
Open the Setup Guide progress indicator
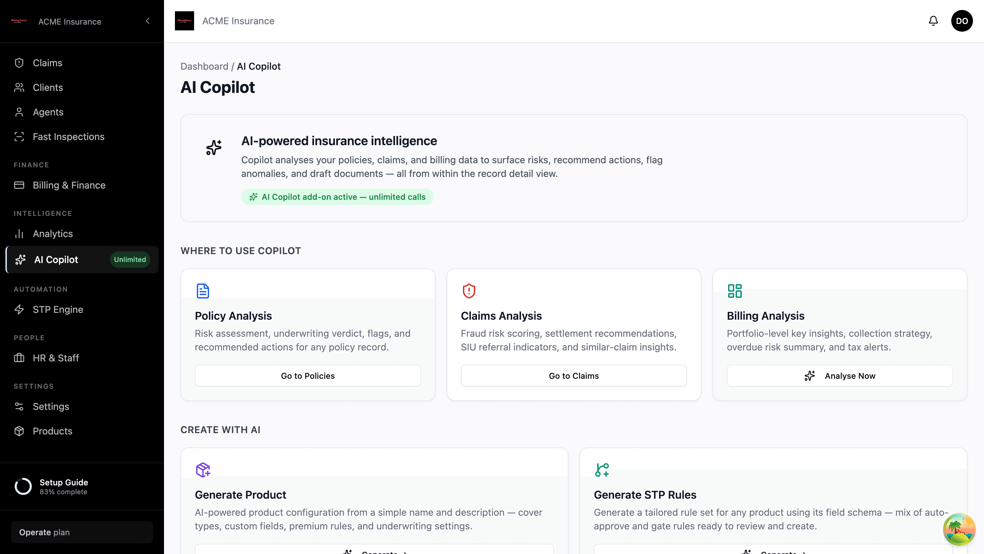[x=51, y=487]
